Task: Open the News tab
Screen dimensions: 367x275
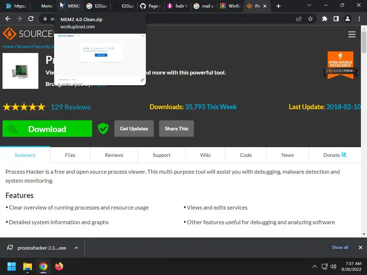Action: tap(287, 155)
